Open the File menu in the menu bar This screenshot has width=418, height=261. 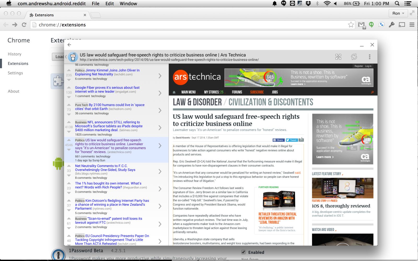(x=95, y=3)
